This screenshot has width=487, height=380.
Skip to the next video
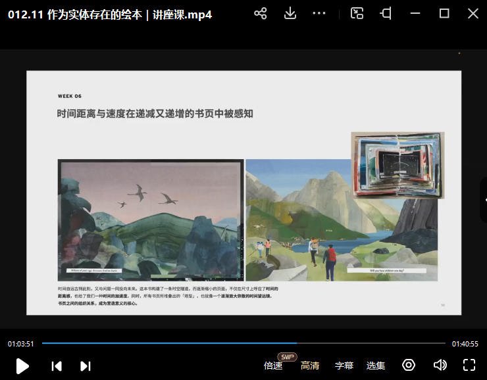(86, 366)
